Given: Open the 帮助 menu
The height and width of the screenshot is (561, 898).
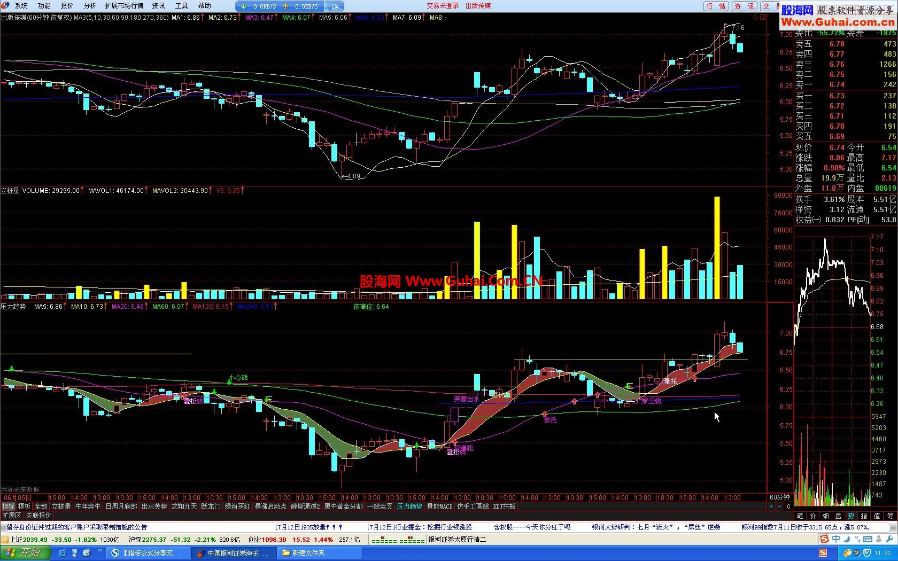Looking at the screenshot, I should pyautogui.click(x=204, y=6).
